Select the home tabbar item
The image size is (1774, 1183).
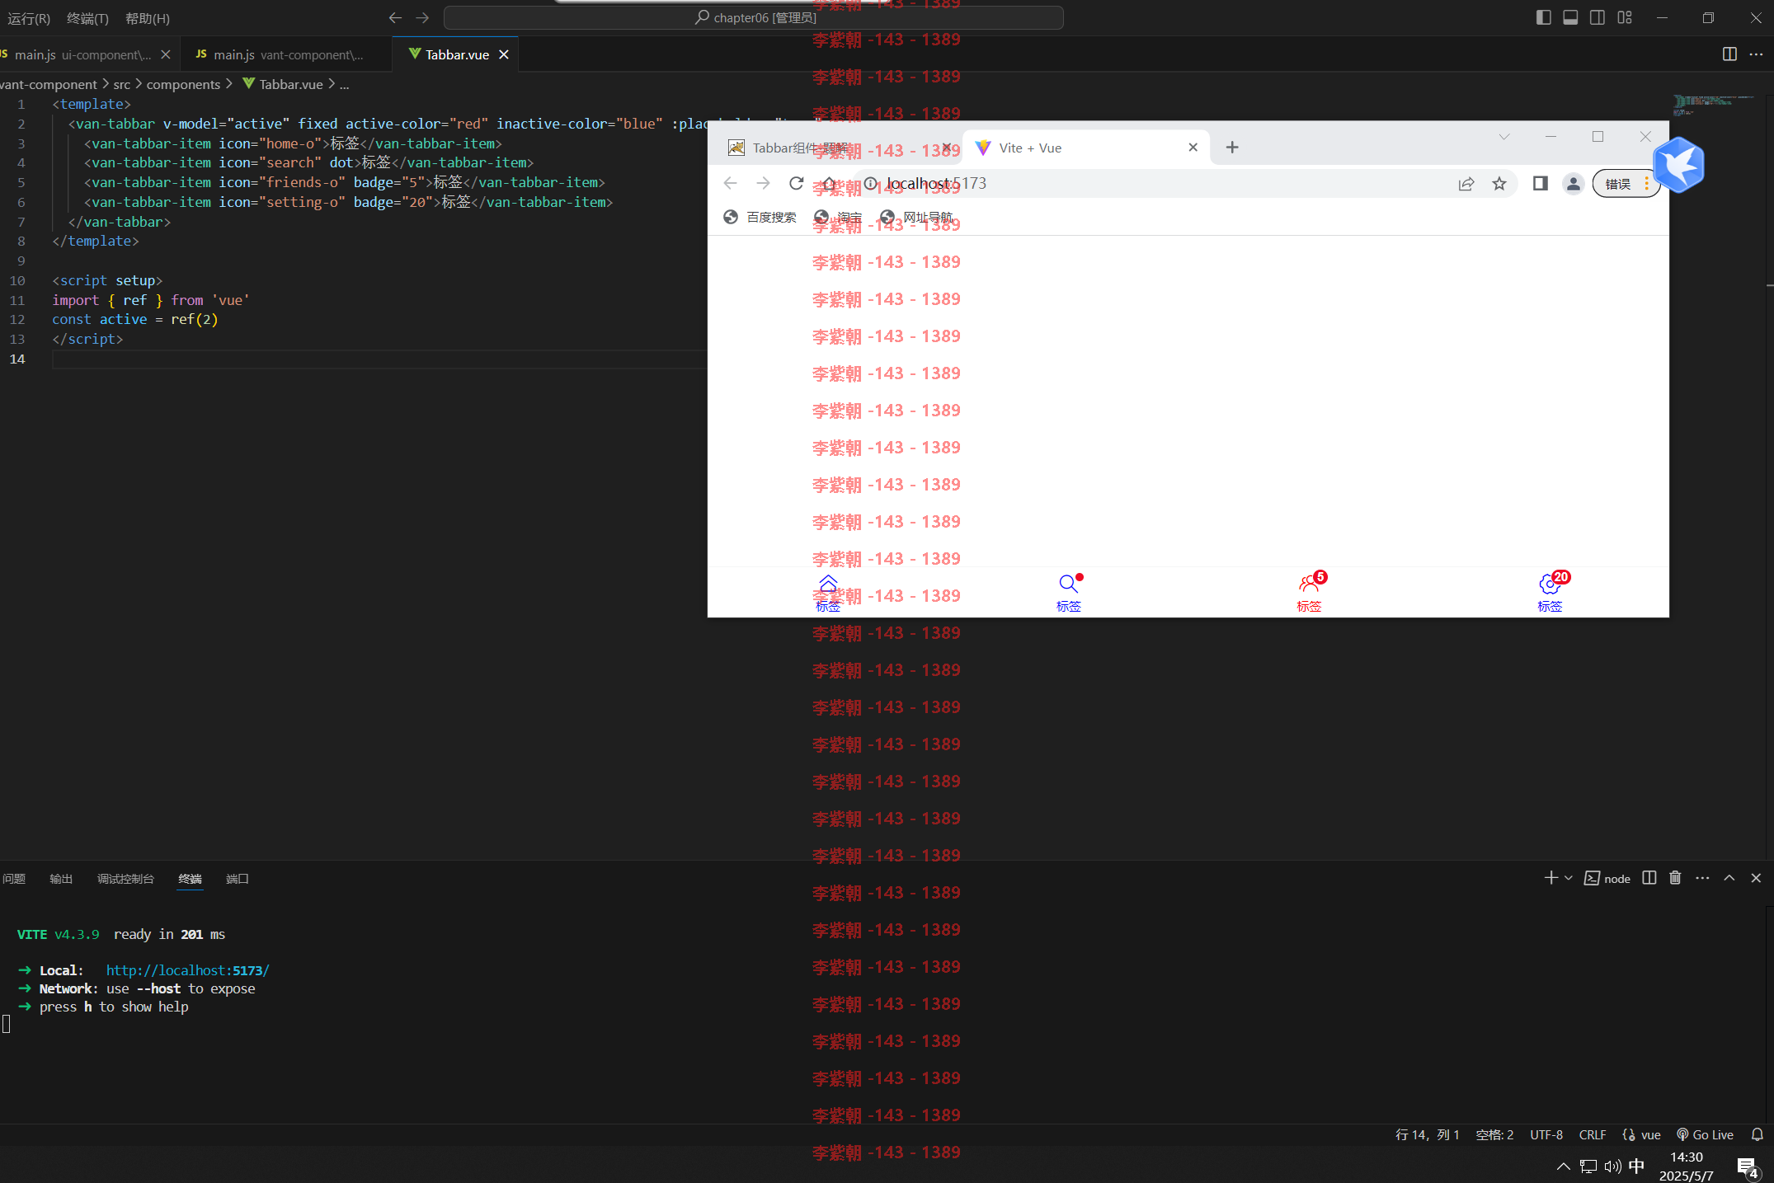click(x=828, y=593)
